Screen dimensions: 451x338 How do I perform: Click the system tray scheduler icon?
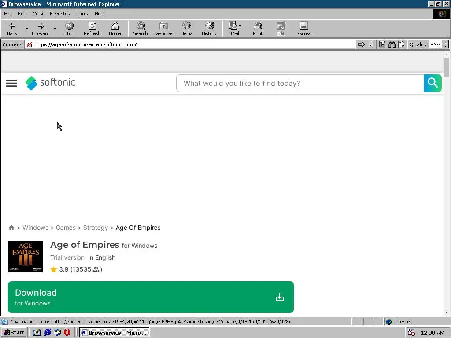pyautogui.click(x=412, y=333)
